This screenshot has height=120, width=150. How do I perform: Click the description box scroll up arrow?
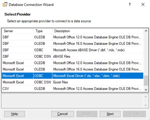(146, 97)
